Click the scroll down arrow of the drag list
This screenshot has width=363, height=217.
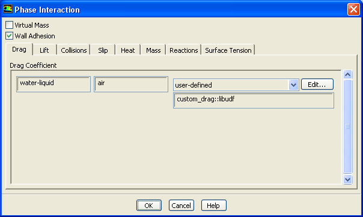[348, 179]
